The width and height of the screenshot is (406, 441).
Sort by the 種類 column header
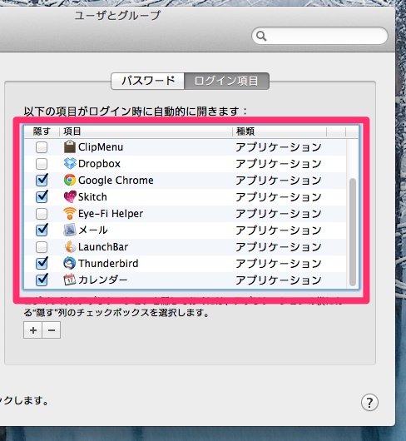[280, 131]
